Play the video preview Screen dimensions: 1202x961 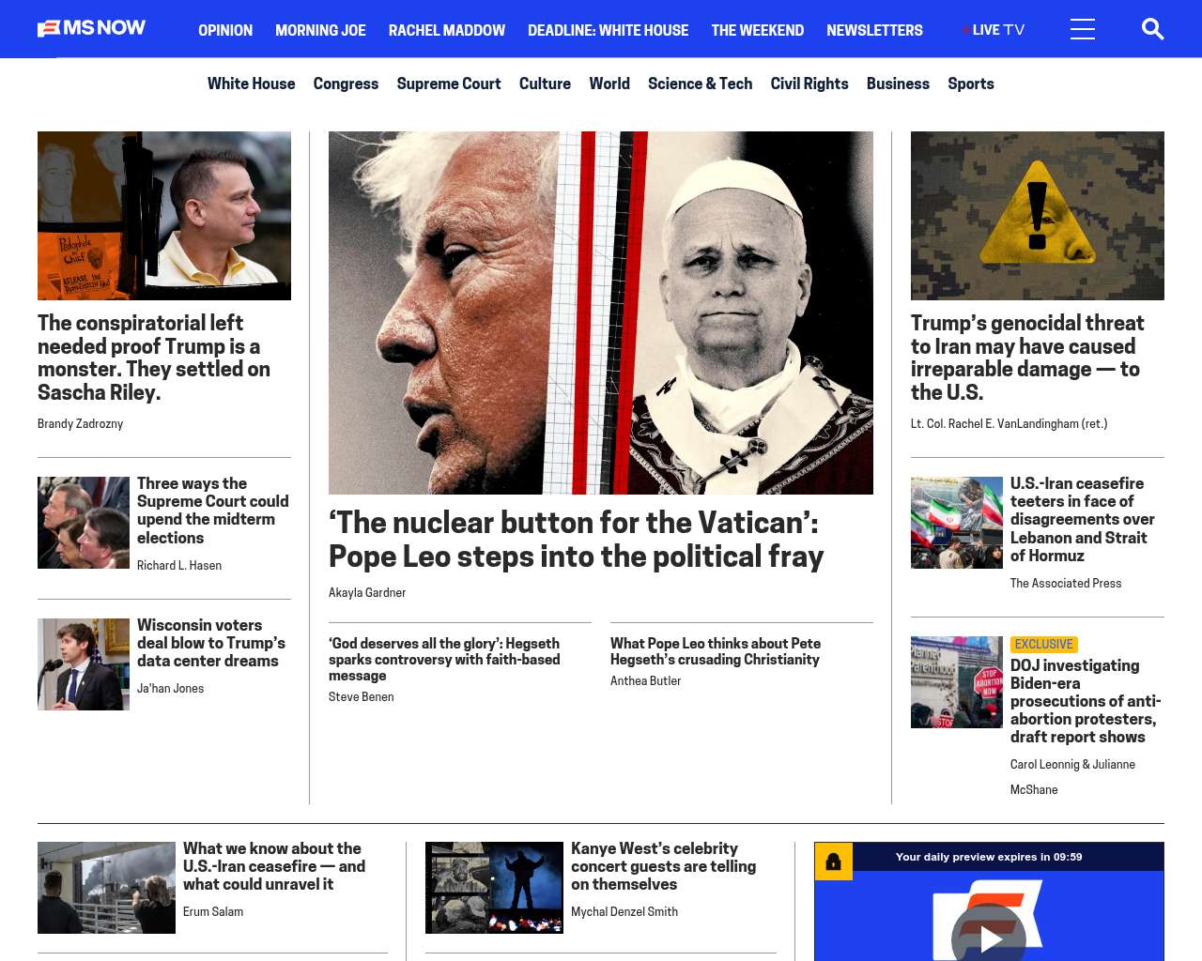click(x=989, y=937)
